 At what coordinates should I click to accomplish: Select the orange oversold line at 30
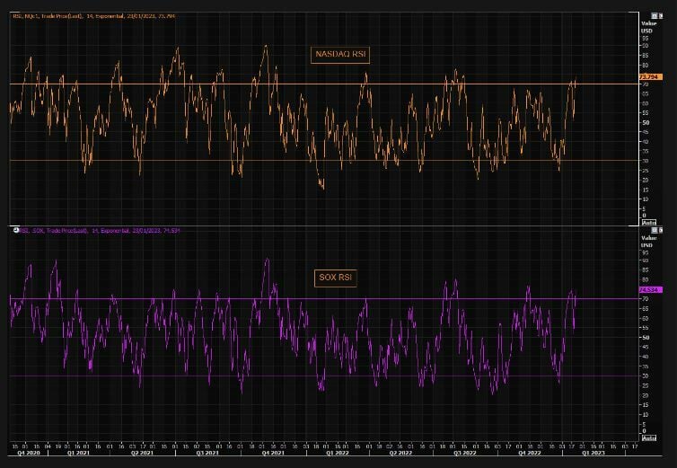pos(269,160)
